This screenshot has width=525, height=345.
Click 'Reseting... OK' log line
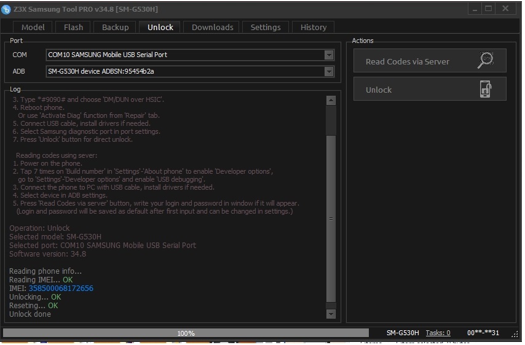coord(33,306)
